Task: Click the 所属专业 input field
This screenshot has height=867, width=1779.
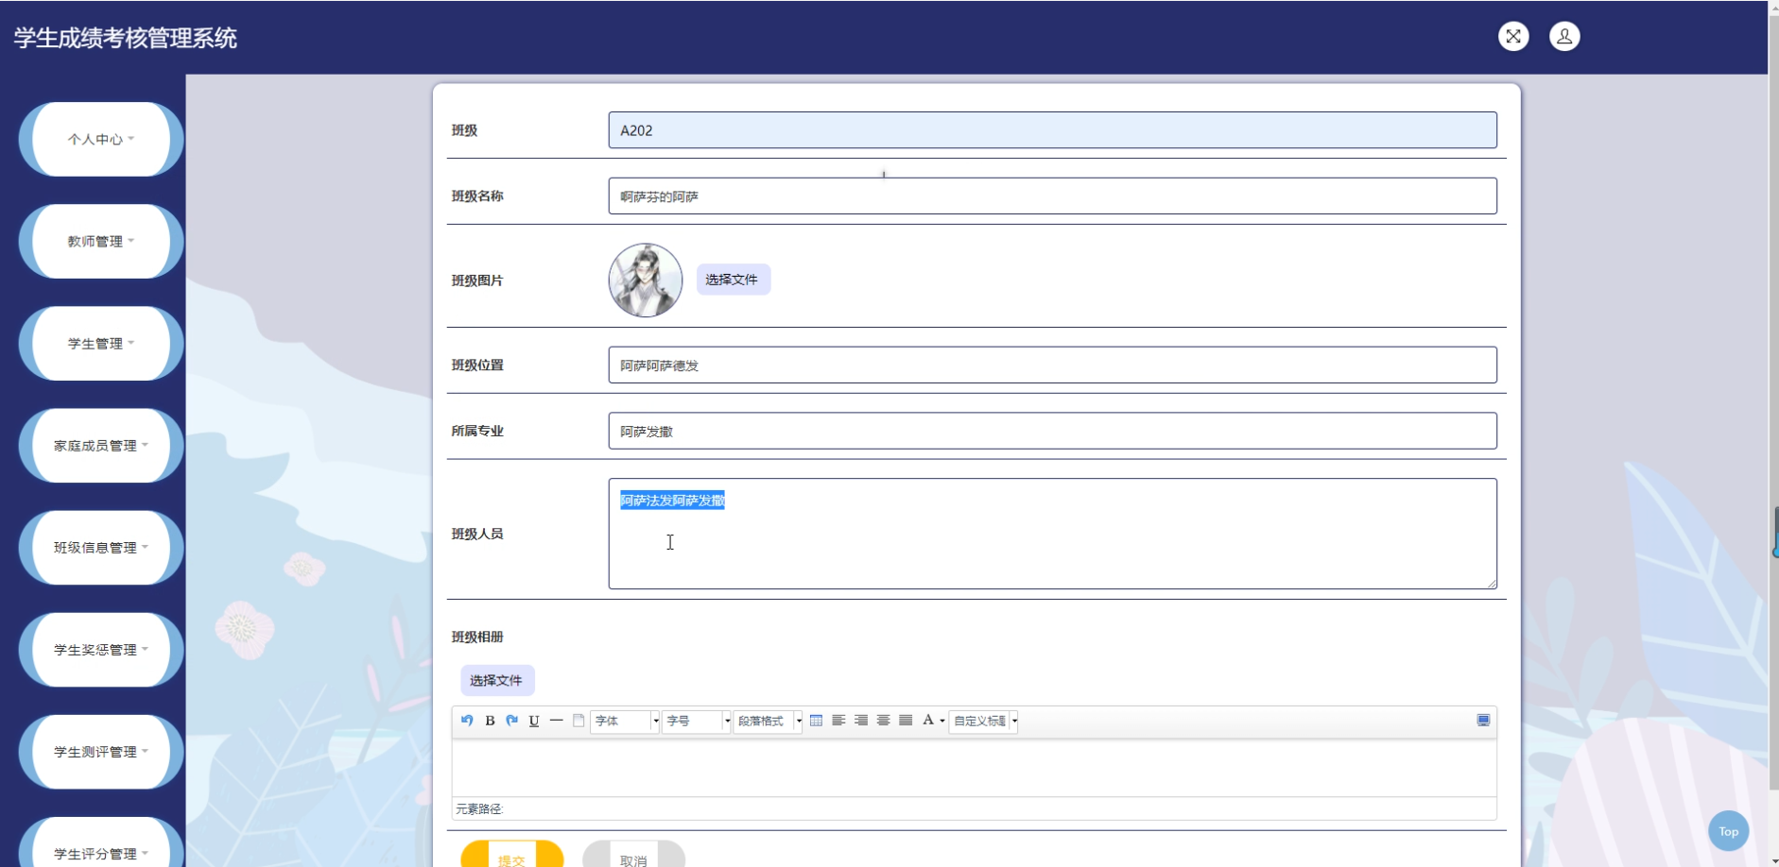Action: [x=1052, y=431]
